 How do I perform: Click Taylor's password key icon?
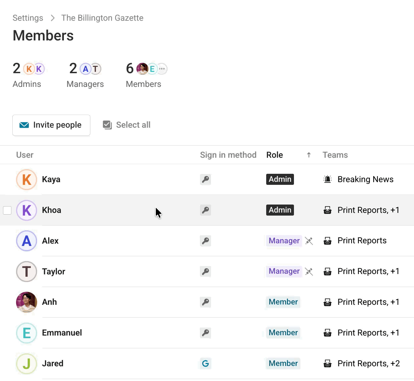pyautogui.click(x=205, y=272)
